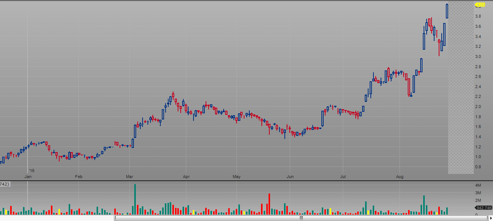The width and height of the screenshot is (493, 221).
Task: Click the center grip of the horizontal scrollbar
Action: (x=301, y=218)
